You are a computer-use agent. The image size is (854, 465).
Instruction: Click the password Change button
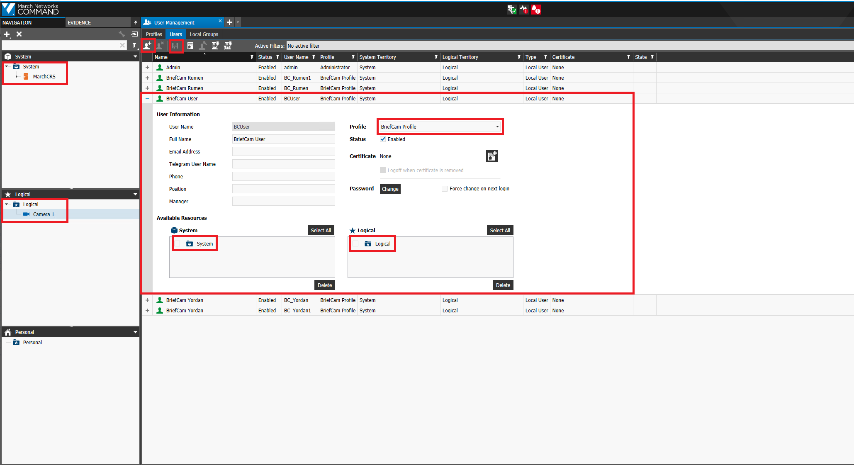pos(390,189)
